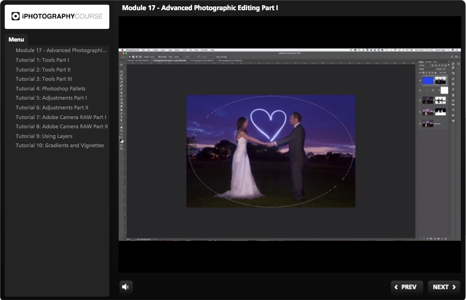The height and width of the screenshot is (300, 466).
Task: Choose Add to selection mode
Action: (133, 57)
